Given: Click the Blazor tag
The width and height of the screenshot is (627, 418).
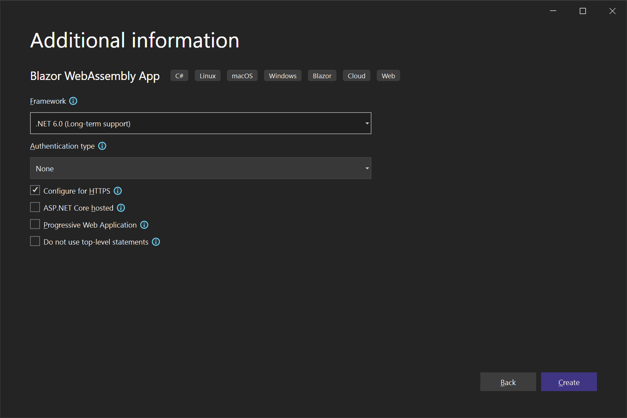Looking at the screenshot, I should (x=322, y=76).
